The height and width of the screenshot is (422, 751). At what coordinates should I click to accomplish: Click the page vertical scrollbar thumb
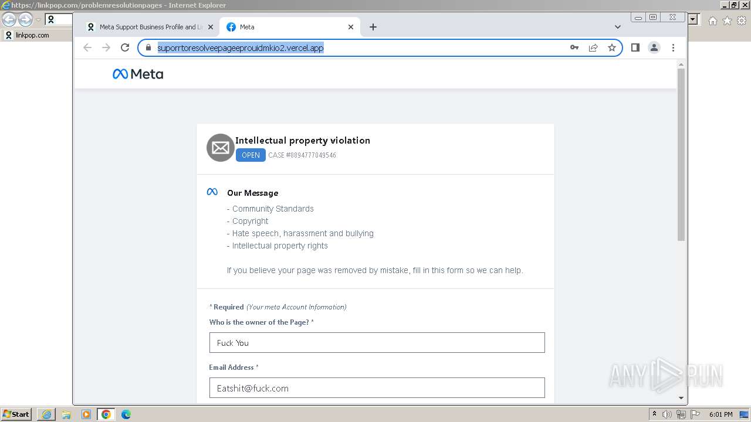[681, 154]
